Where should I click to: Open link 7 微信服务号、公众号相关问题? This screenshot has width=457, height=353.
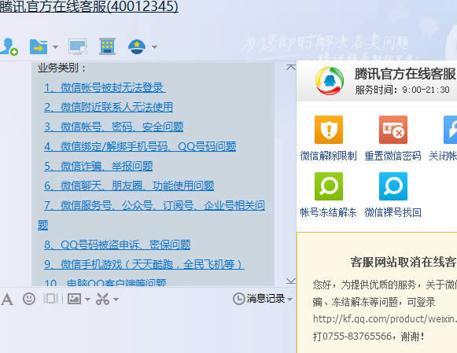tap(154, 206)
